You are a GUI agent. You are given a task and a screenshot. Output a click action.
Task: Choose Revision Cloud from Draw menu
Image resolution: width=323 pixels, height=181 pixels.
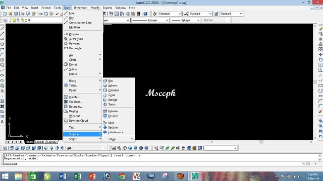[83, 121]
